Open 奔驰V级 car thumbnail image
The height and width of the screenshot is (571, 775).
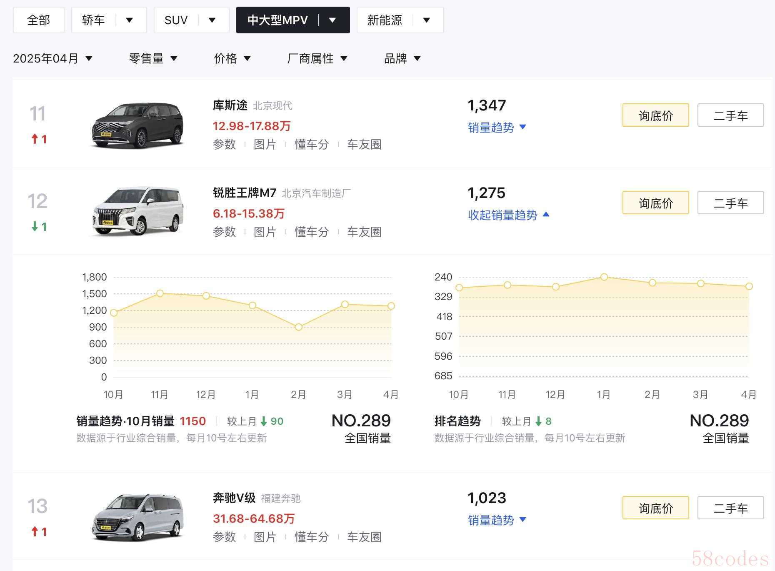point(137,517)
